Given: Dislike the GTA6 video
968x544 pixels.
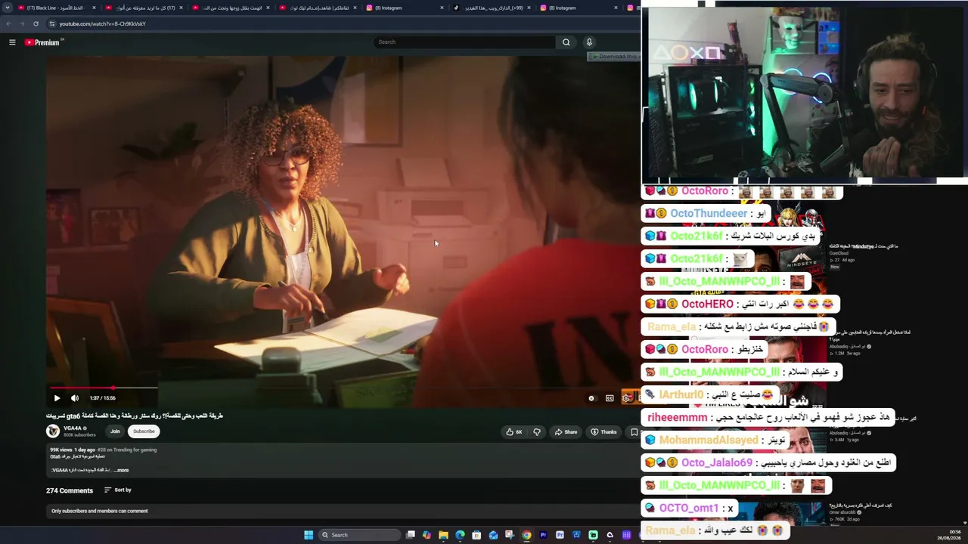Looking at the screenshot, I should click(x=537, y=432).
